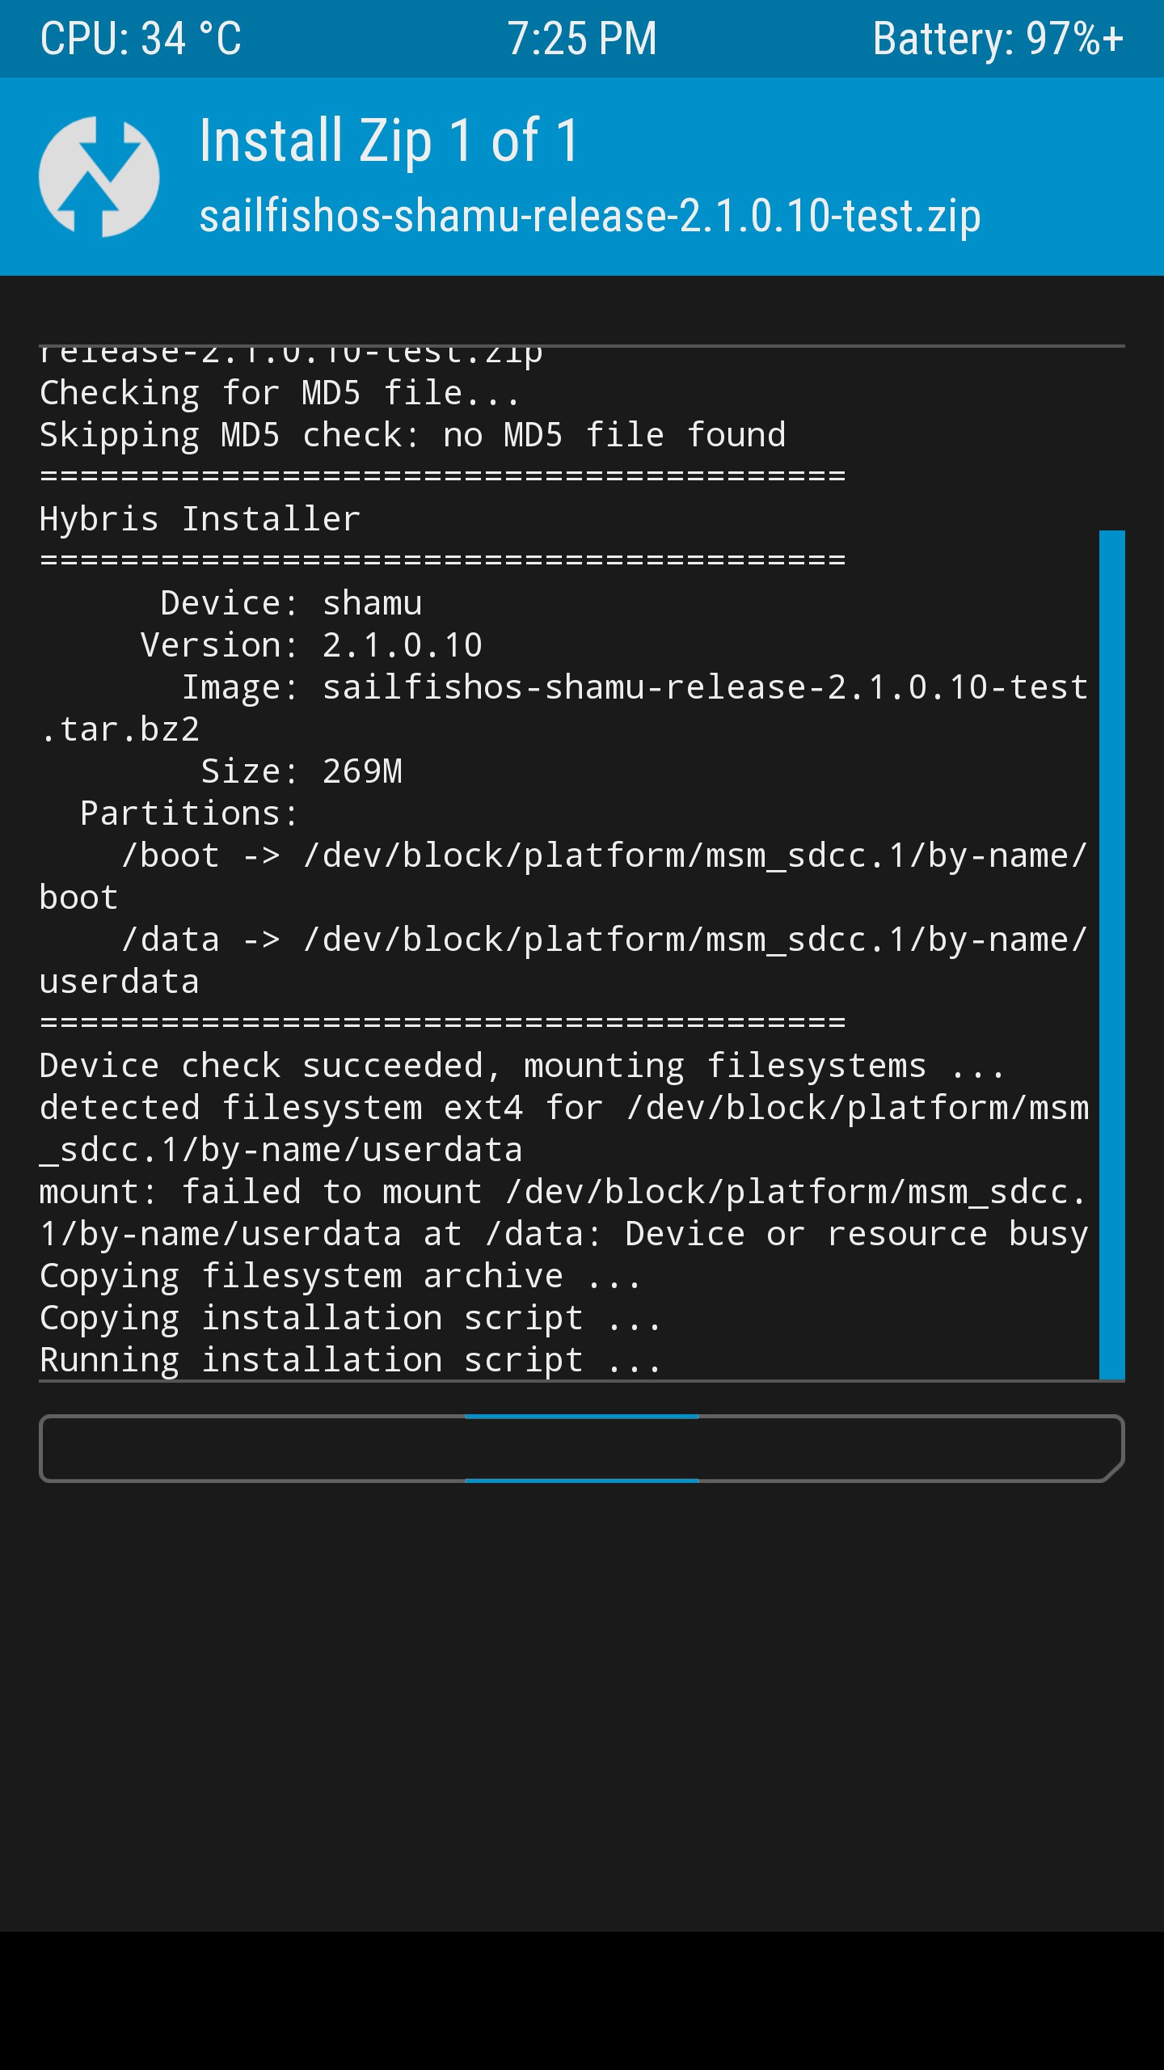The image size is (1164, 2070).
Task: Click the installation progress bar
Action: (x=582, y=1448)
